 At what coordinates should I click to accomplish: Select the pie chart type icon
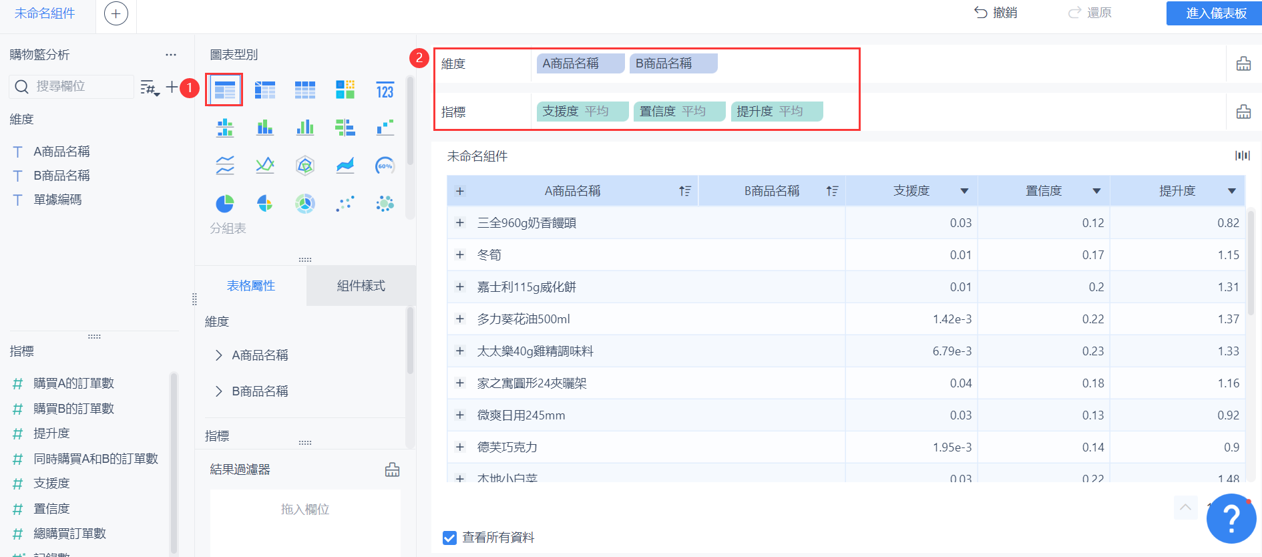click(225, 204)
